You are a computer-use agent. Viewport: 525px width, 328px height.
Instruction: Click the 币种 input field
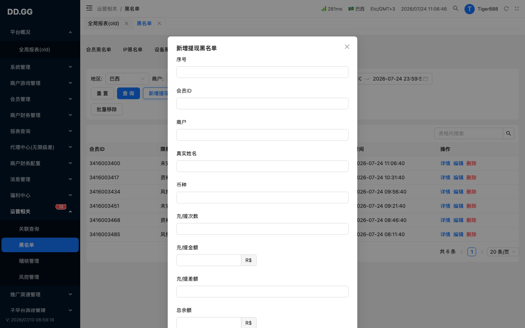point(262,198)
